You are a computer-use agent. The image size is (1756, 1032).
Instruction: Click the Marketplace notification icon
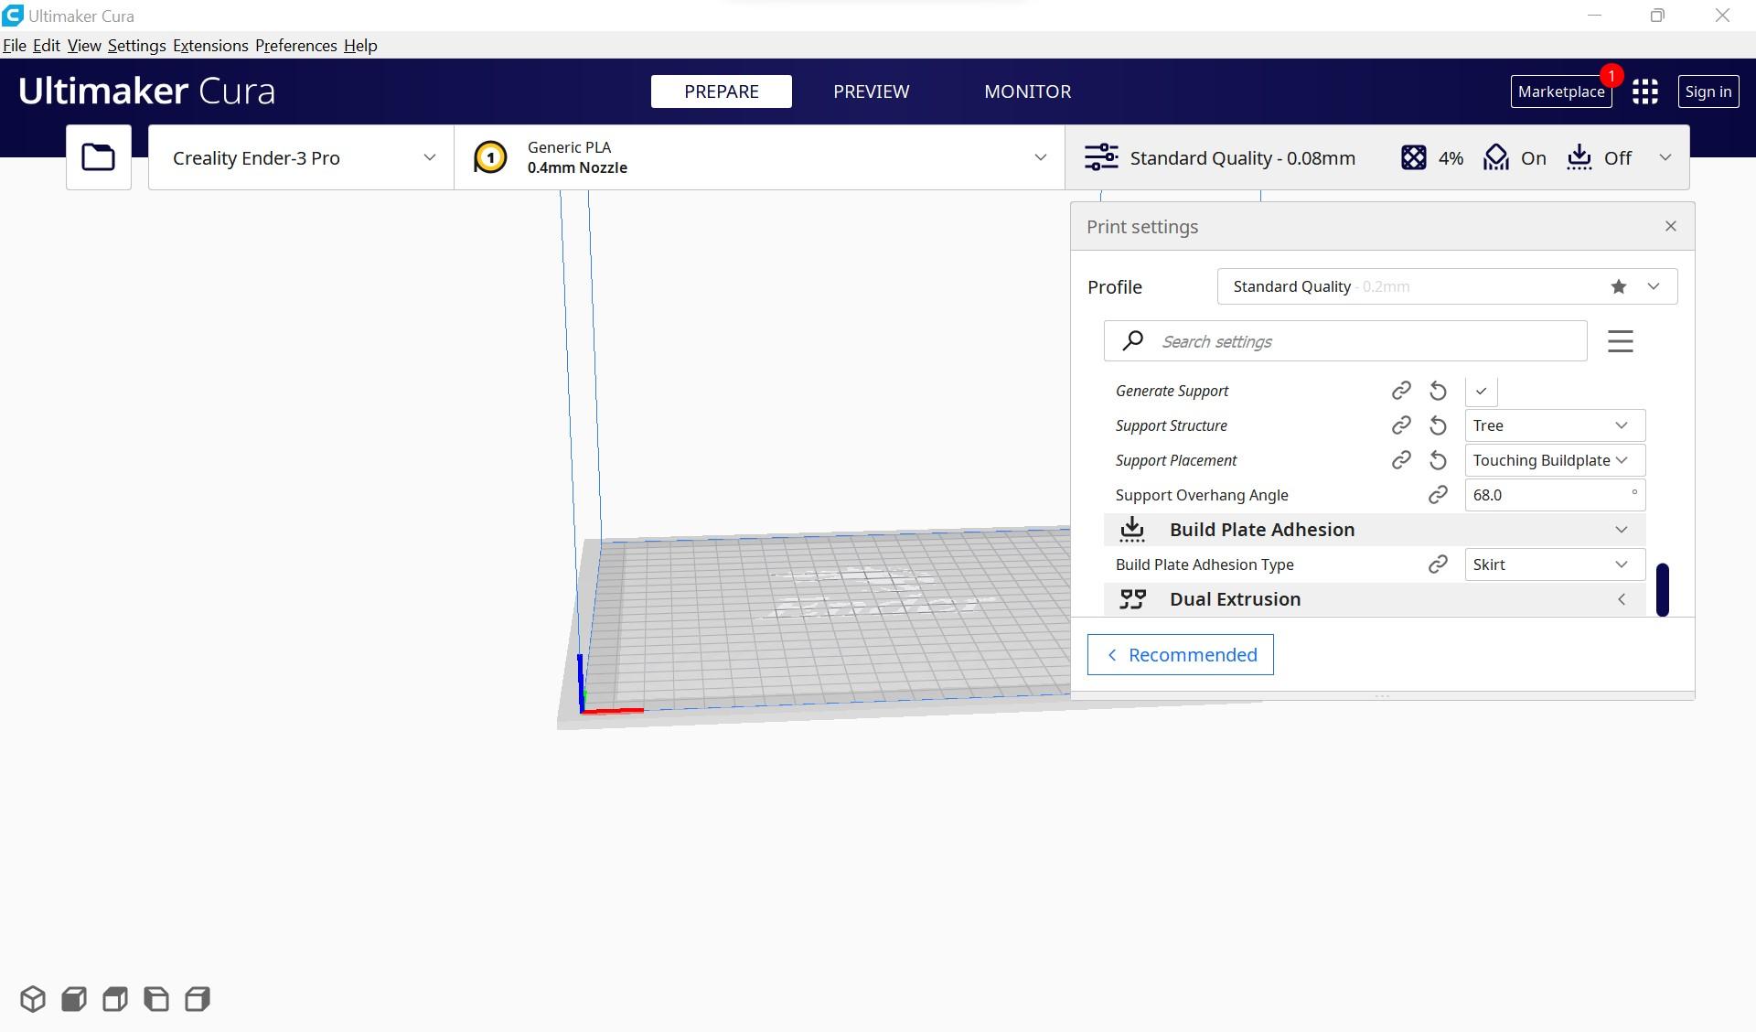(x=1611, y=74)
